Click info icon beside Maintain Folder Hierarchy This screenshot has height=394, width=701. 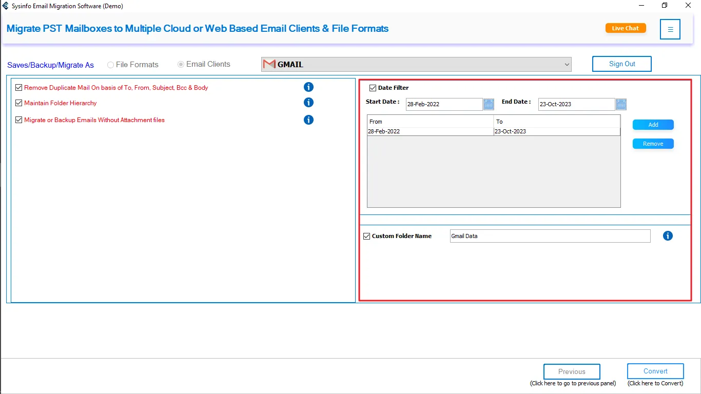308,103
